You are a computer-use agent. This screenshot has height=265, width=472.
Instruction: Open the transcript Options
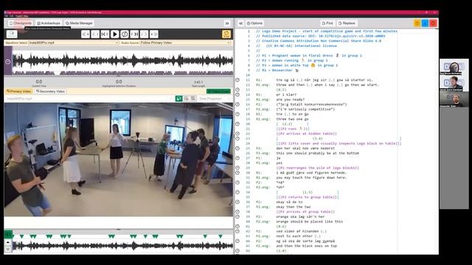(x=254, y=23)
